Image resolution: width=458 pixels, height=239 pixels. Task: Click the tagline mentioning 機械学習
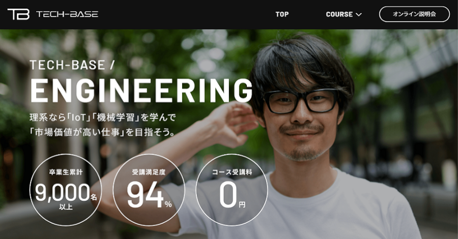point(102,117)
